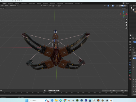Add a workspace with the plus button
Viewport: 136px width, 102px height.
coord(82,3)
